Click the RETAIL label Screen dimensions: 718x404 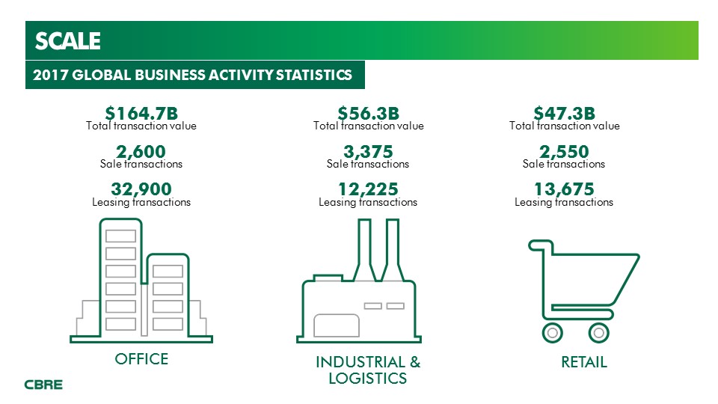click(584, 362)
